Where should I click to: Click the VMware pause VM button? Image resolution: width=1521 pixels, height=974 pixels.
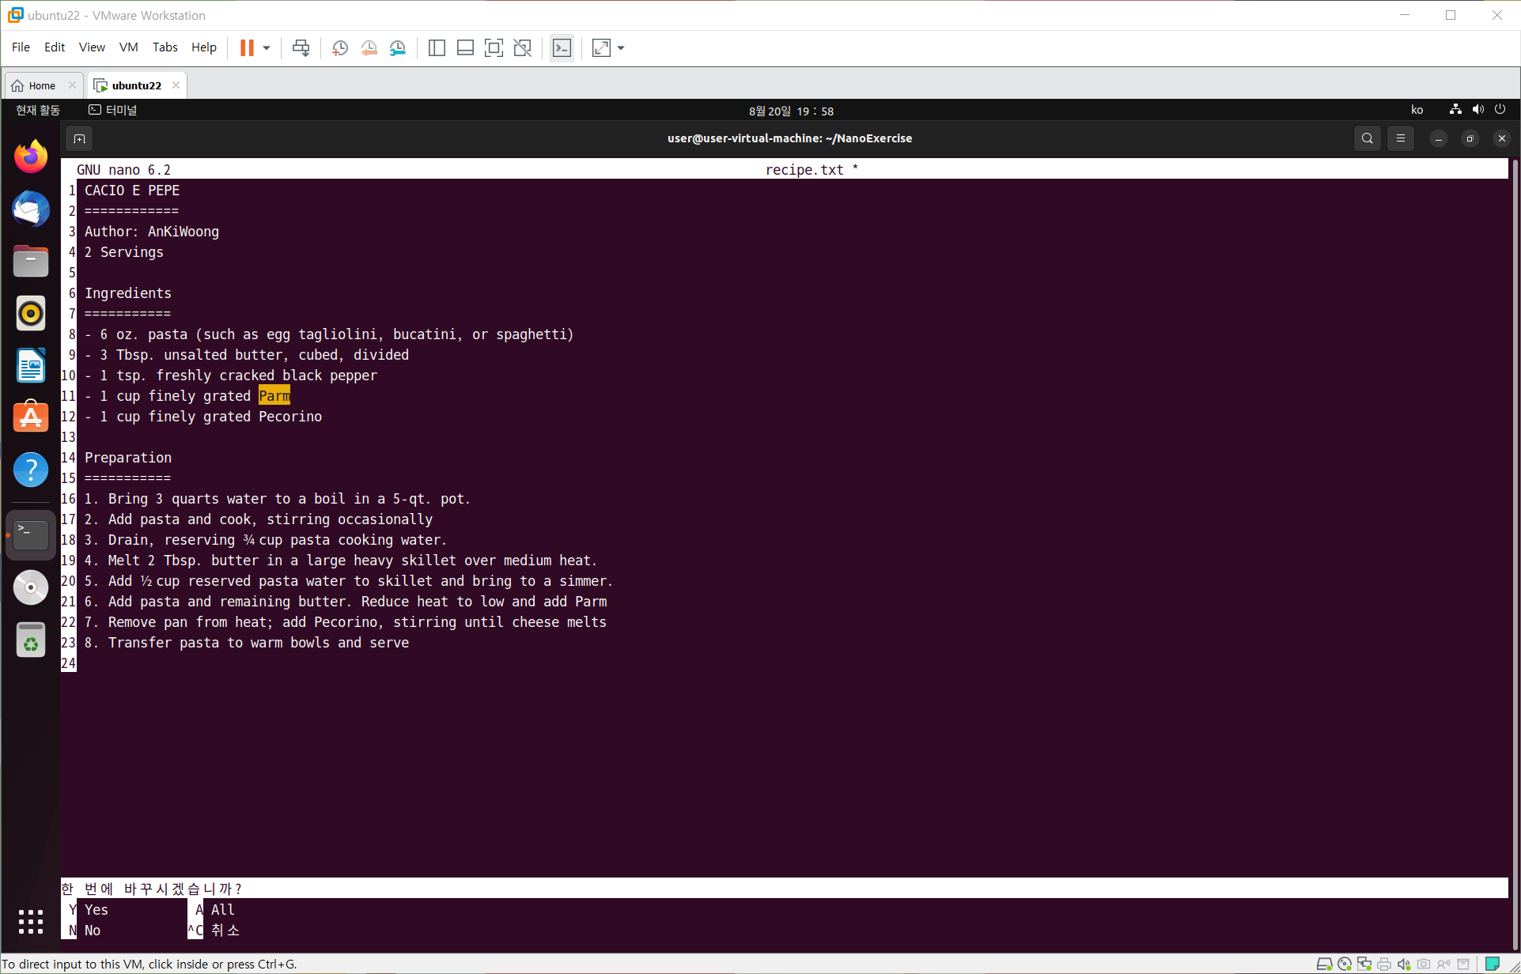247,48
